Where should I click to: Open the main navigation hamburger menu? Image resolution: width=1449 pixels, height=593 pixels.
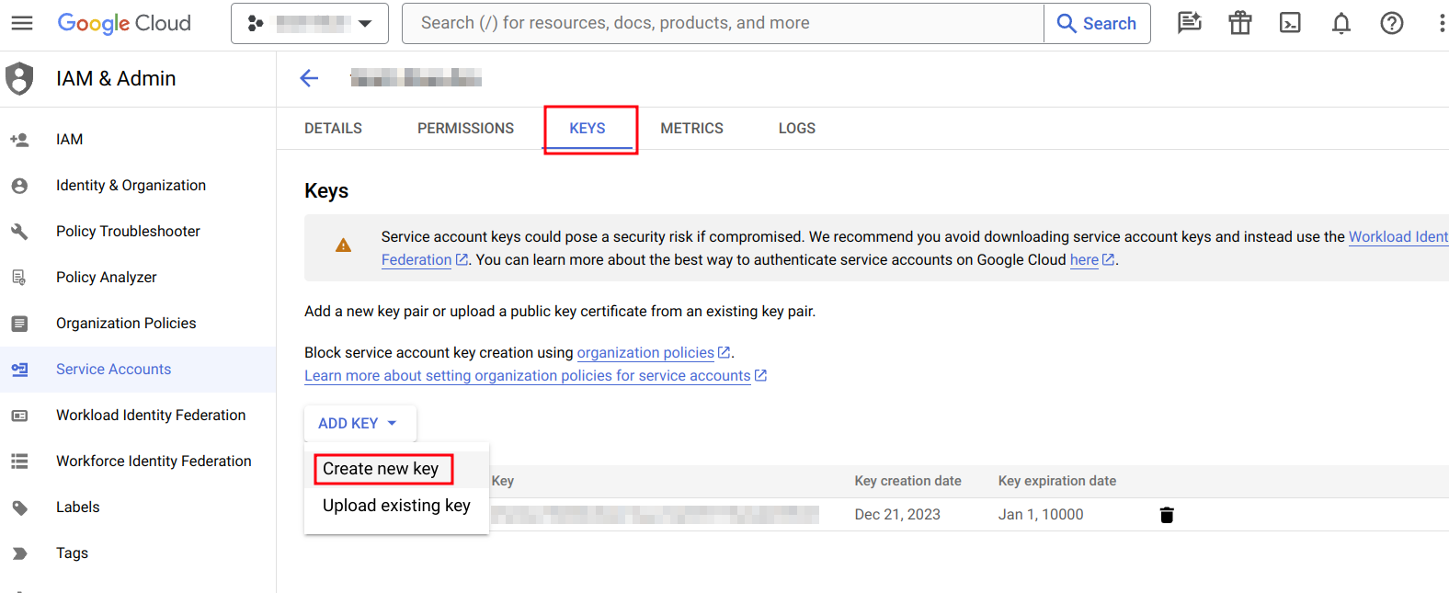tap(22, 23)
